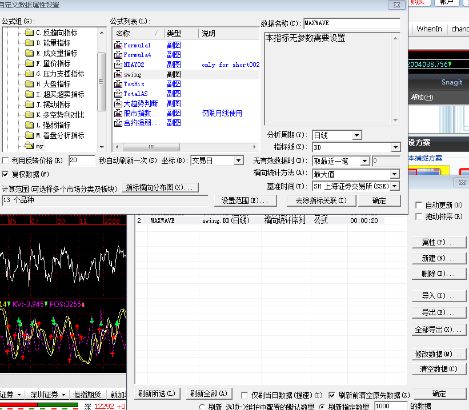The height and width of the screenshot is (410, 469).
Task: Click the NDAY02 formula icon
Action: (118, 65)
